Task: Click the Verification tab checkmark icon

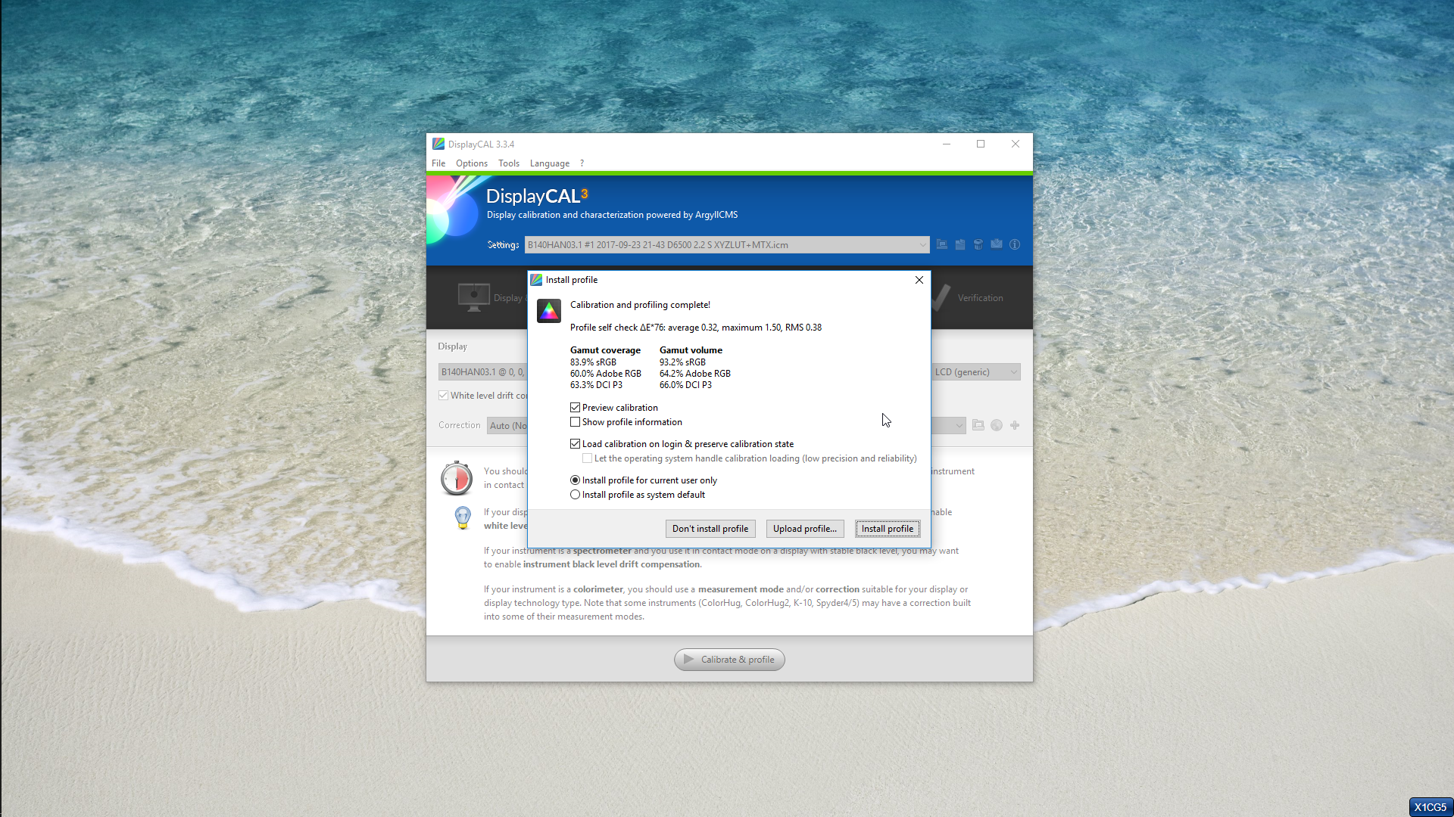Action: 940,297
